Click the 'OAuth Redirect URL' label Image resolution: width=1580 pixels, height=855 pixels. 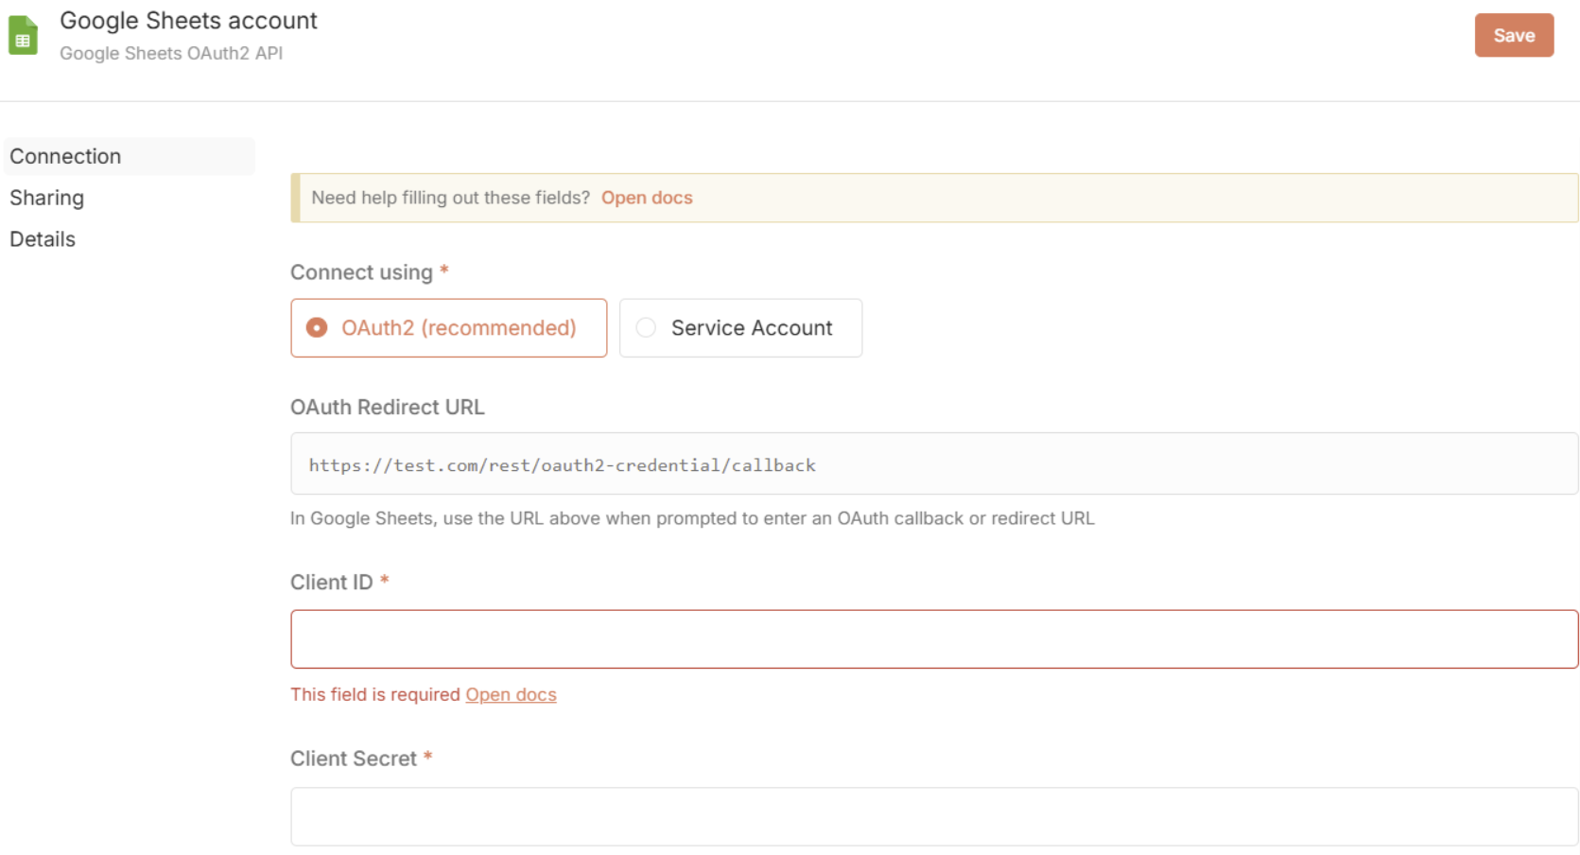tap(387, 407)
